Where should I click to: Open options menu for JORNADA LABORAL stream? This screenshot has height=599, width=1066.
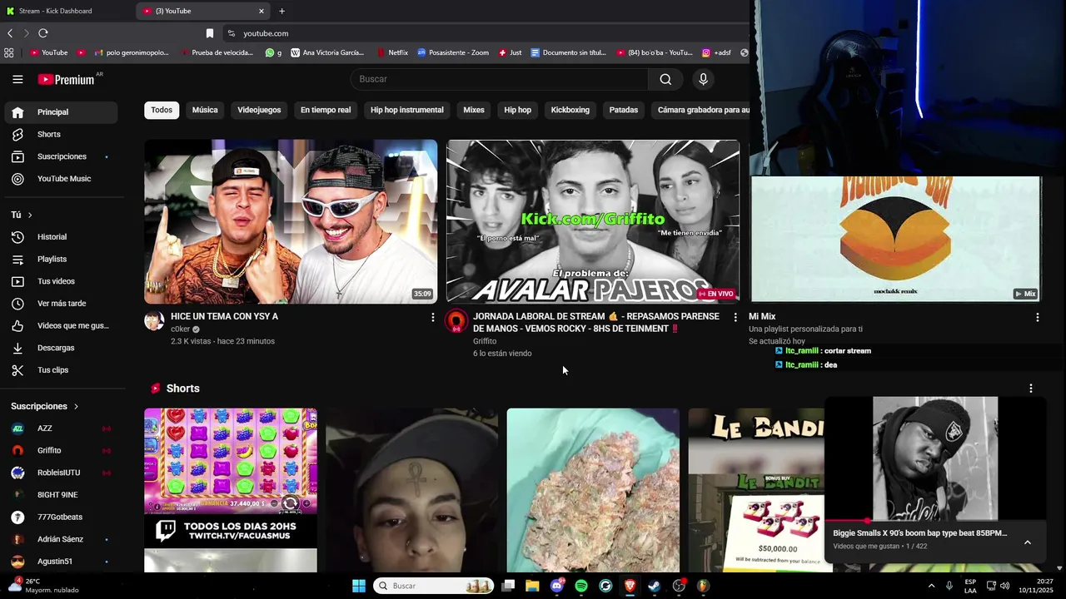[735, 318]
